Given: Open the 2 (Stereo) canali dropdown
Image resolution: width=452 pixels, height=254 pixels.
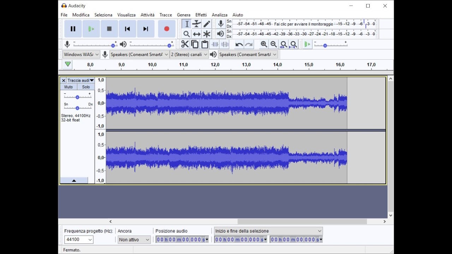Looking at the screenshot, I should 189,54.
